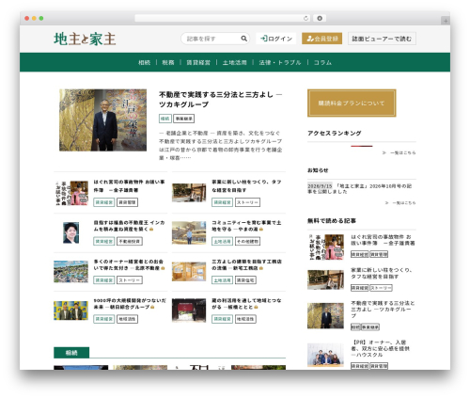This screenshot has width=470, height=398.
Task: Open the article 家業に新しい柱をつくり in main list
Action: (246, 186)
